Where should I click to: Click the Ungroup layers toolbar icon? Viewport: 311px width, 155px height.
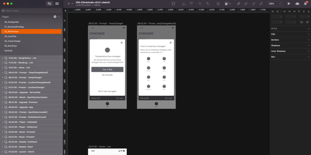[208, 4]
